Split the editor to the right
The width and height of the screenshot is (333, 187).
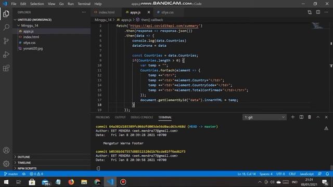[318, 12]
